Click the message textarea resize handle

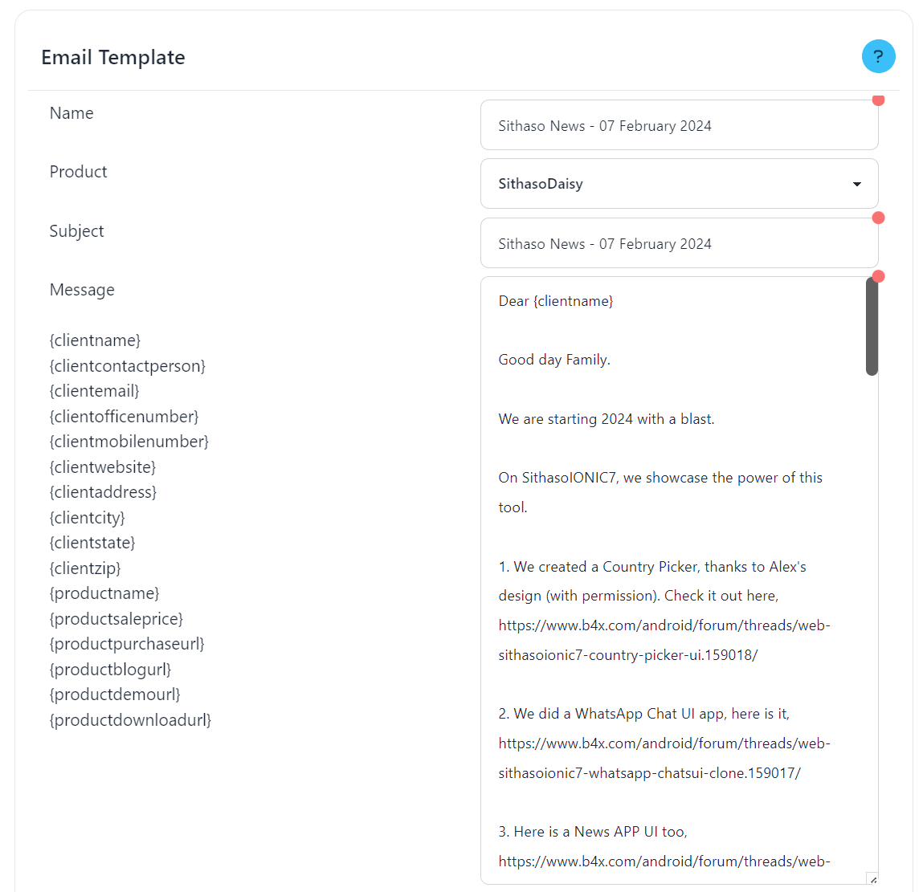tap(872, 879)
